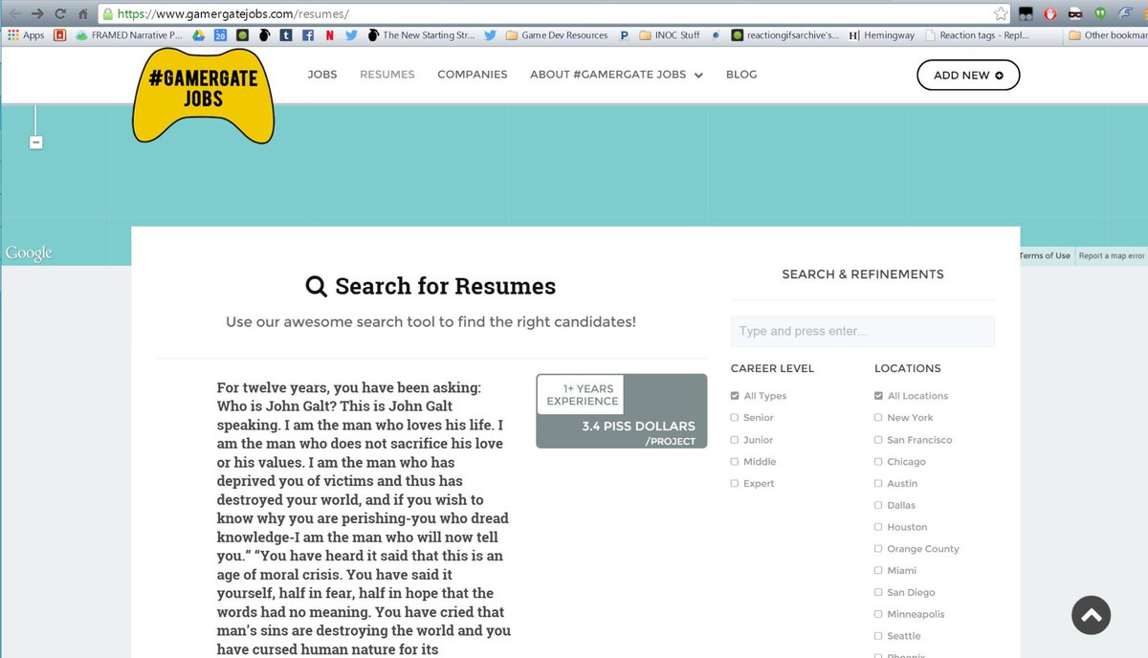Open the Tumblr bookmark icon
Viewport: 1148px width, 658px height.
285,35
